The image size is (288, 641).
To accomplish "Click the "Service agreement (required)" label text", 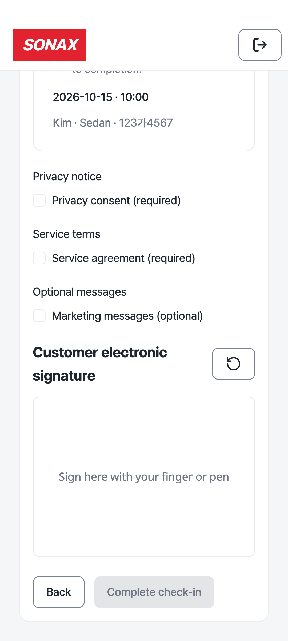I will [123, 258].
